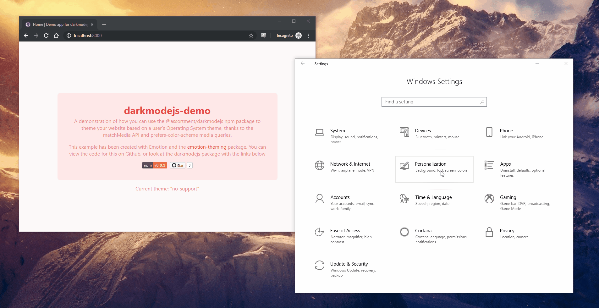This screenshot has height=308, width=599.
Task: Reload the localhost page in Chrome
Action: [x=46, y=36]
